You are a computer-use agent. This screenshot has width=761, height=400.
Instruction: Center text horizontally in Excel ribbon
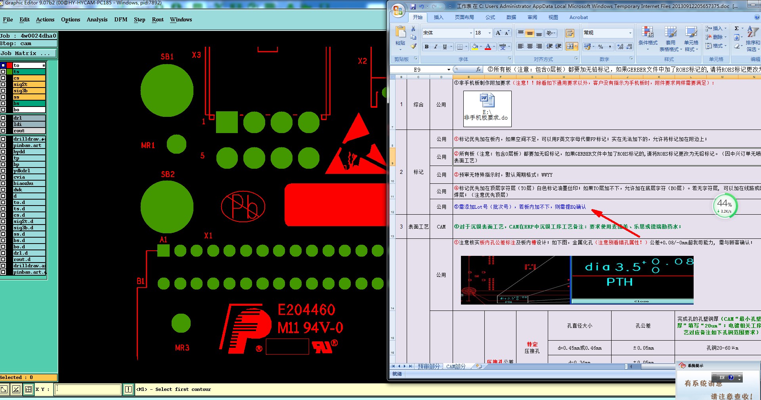click(x=530, y=46)
